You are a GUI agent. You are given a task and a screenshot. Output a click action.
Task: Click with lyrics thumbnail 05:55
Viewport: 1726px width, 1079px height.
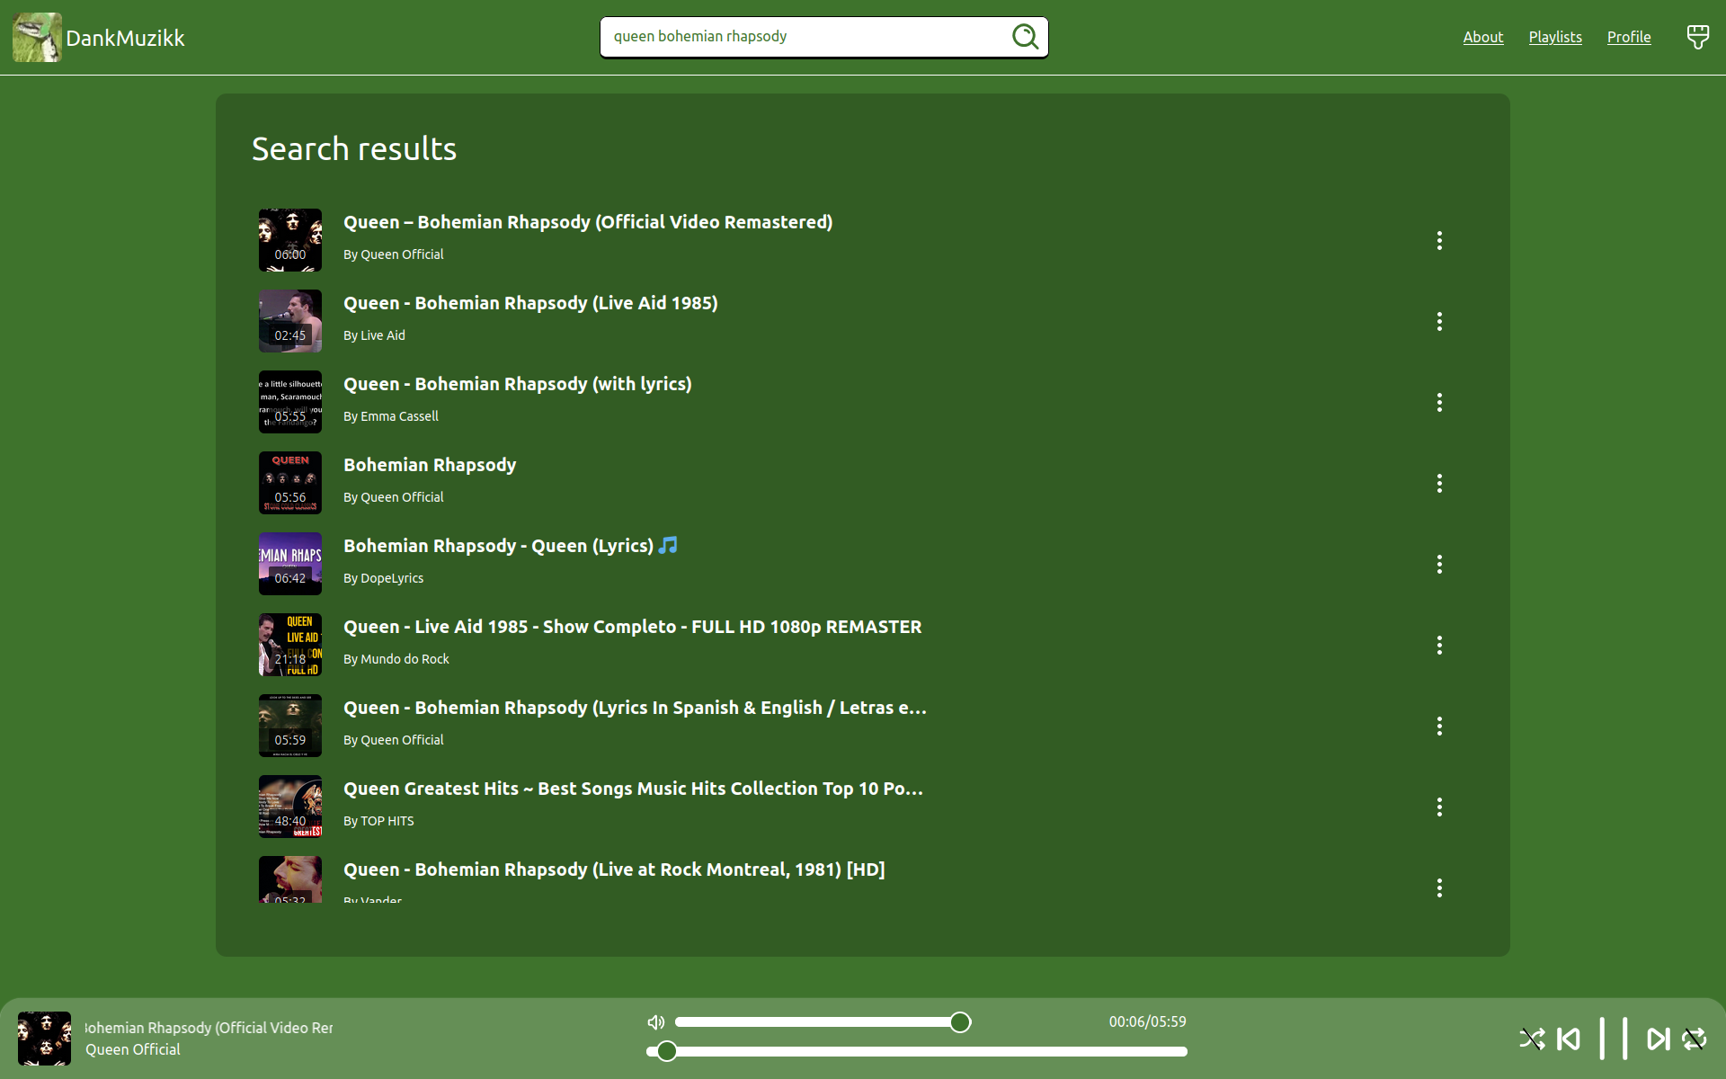tap(290, 402)
